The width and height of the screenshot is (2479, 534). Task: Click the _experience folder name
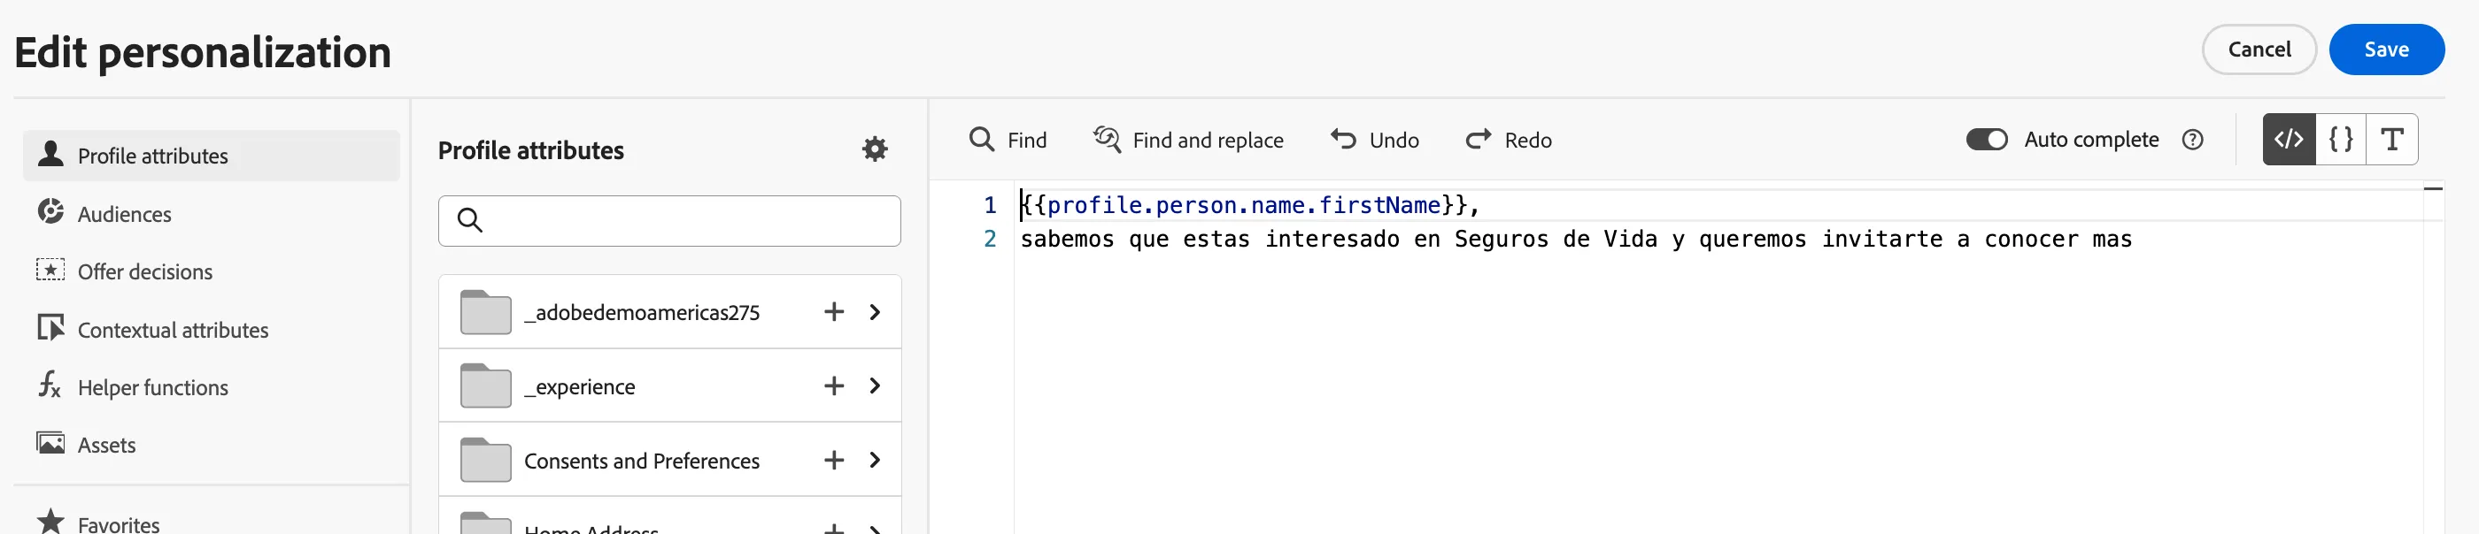pyautogui.click(x=579, y=386)
